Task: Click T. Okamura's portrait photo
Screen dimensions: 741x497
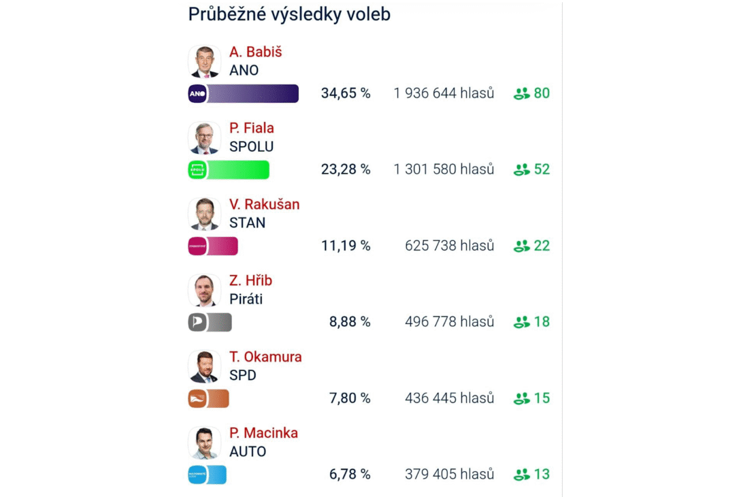Action: click(204, 367)
